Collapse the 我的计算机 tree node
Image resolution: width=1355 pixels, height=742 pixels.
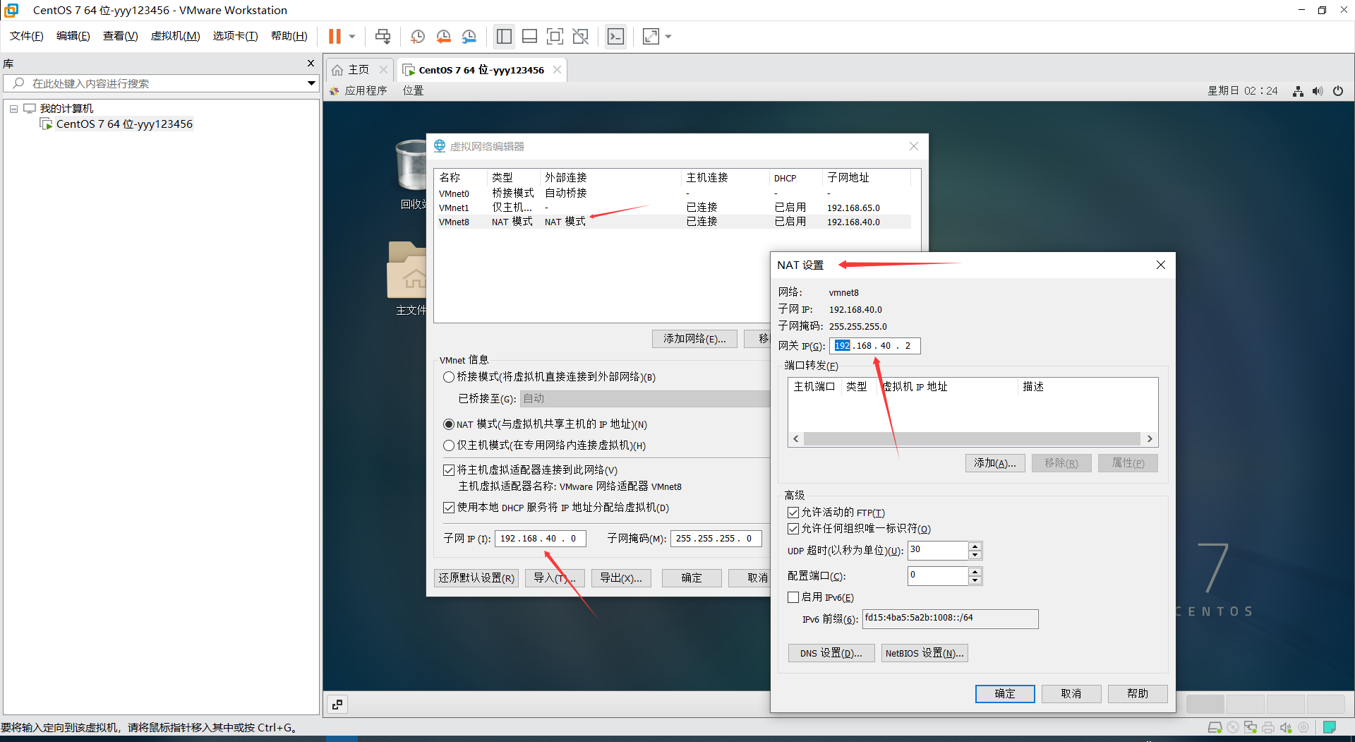(13, 109)
